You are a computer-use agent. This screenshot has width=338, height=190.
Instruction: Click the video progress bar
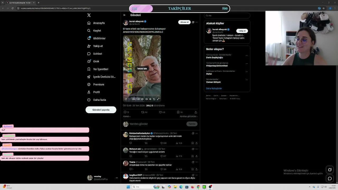(142, 95)
